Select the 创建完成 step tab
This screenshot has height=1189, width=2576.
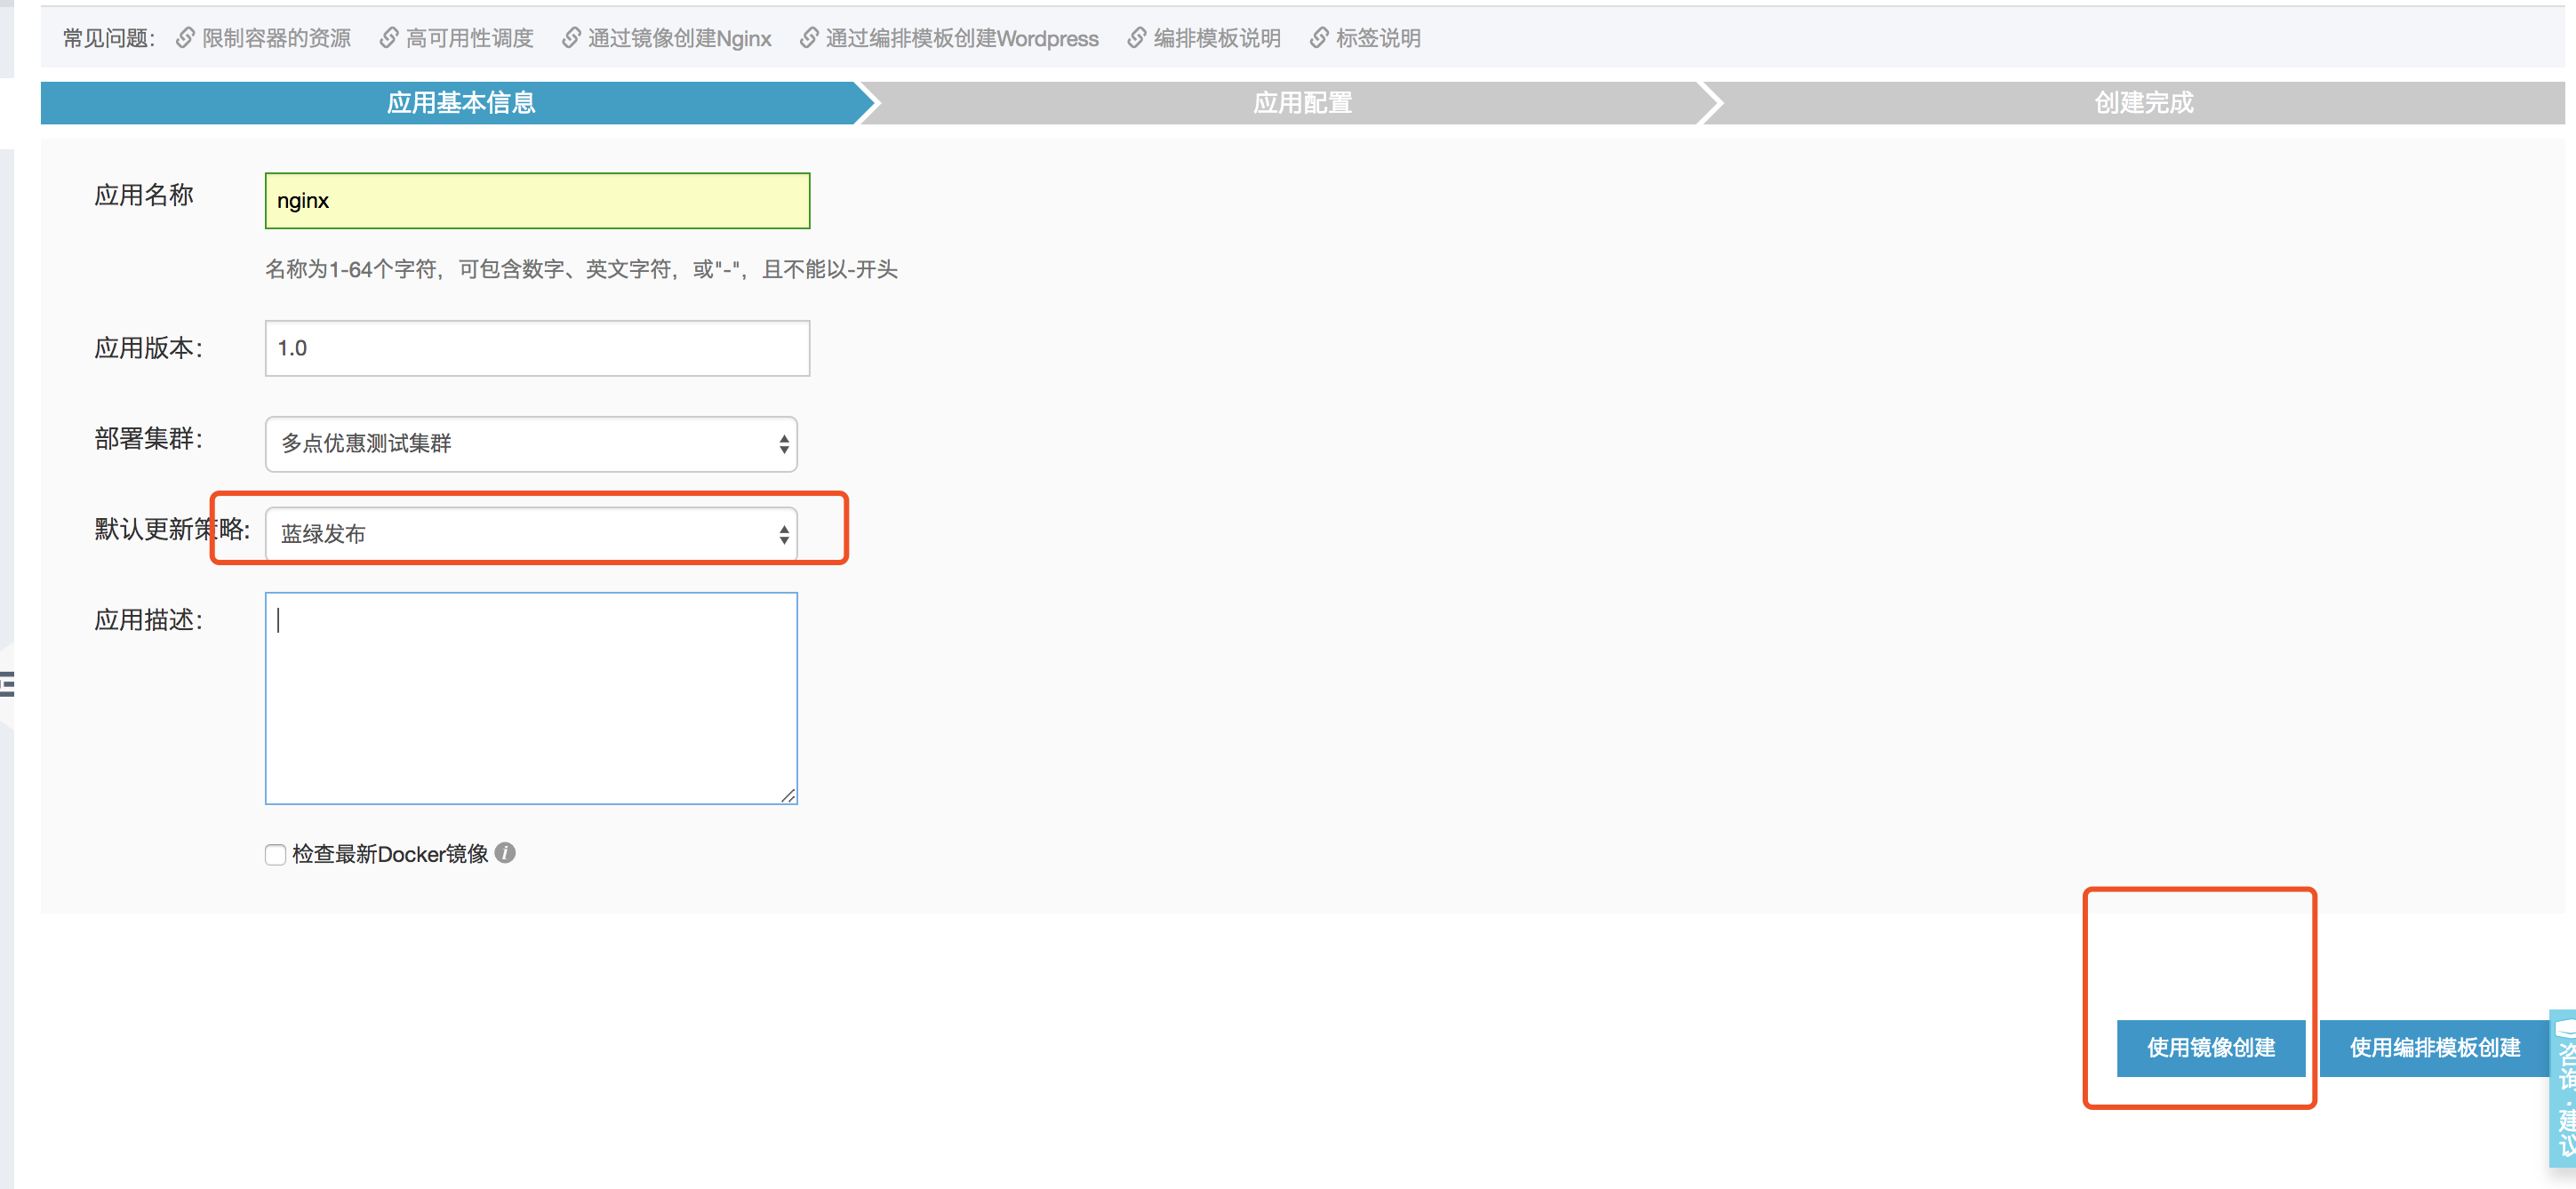click(x=2143, y=102)
